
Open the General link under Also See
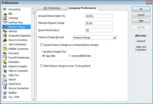tap(141, 41)
